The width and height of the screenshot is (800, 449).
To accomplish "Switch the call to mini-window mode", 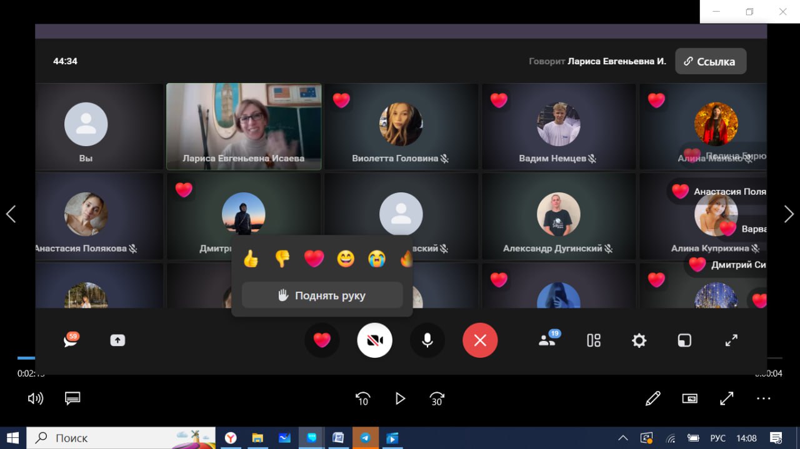I will [x=684, y=340].
